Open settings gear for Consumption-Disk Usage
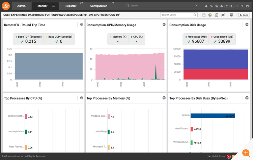Screen dimensions: 253x160 (247, 25)
